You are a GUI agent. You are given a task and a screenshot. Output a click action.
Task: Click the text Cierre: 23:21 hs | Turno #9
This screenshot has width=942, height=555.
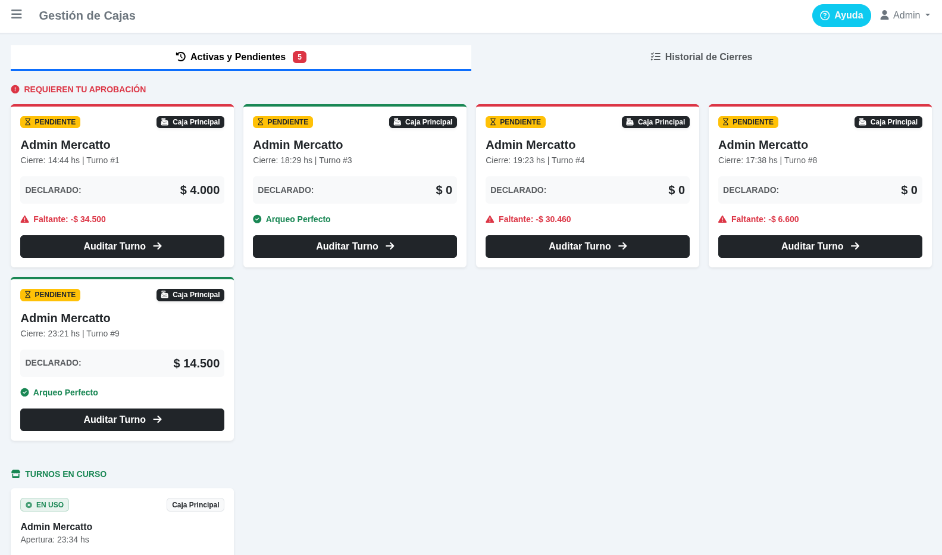[x=70, y=333]
